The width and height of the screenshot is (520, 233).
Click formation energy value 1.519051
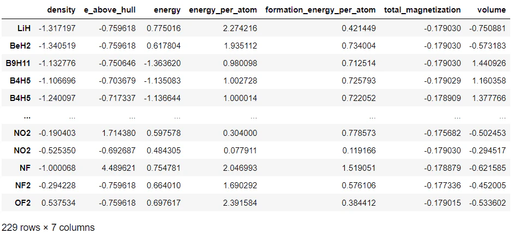click(x=359, y=168)
